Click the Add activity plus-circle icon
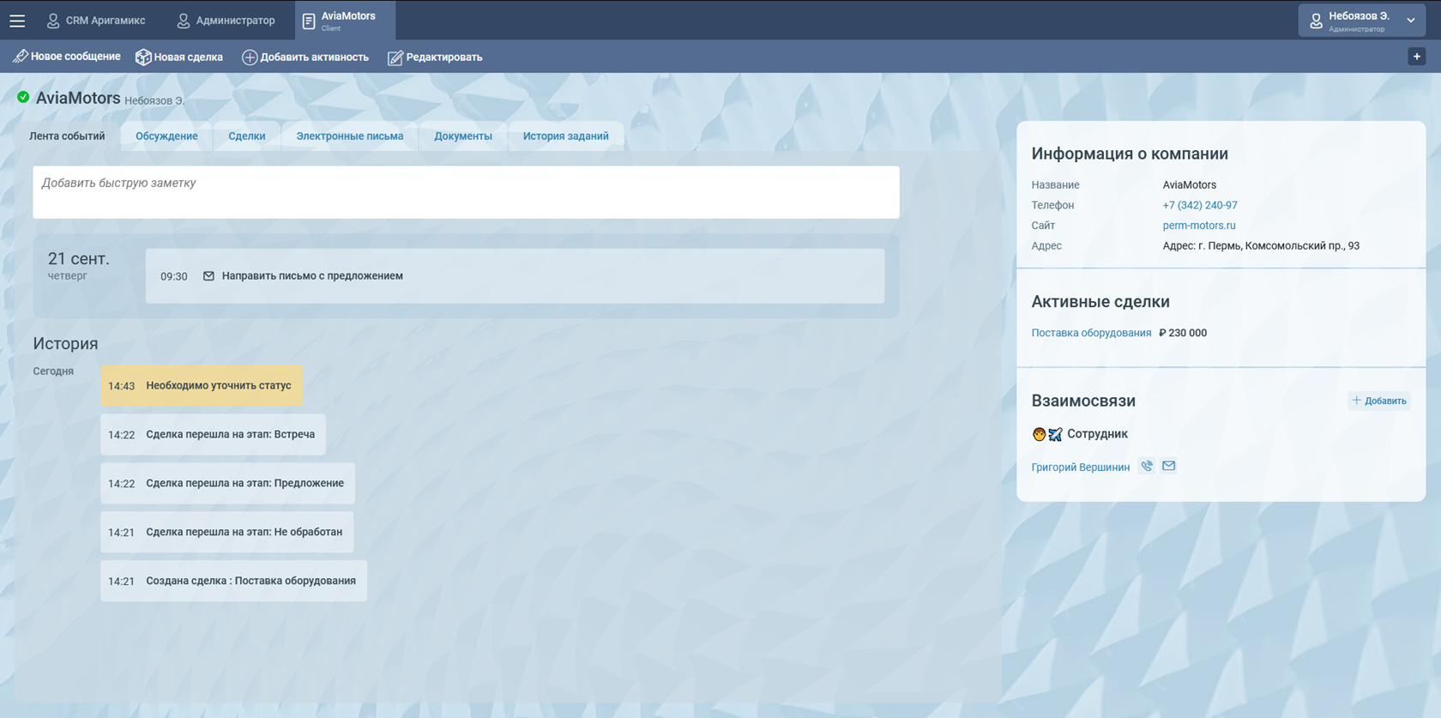The height and width of the screenshot is (718, 1441). coord(250,57)
